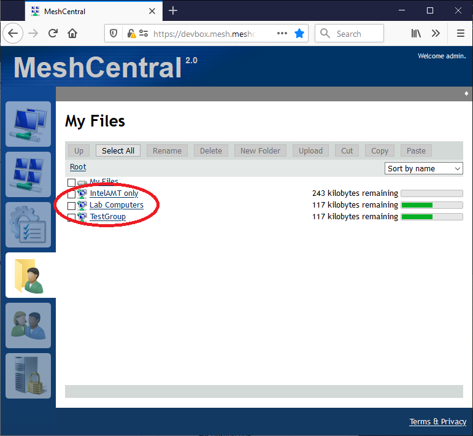Click the browser Search field
This screenshot has width=473, height=436.
(x=349, y=33)
